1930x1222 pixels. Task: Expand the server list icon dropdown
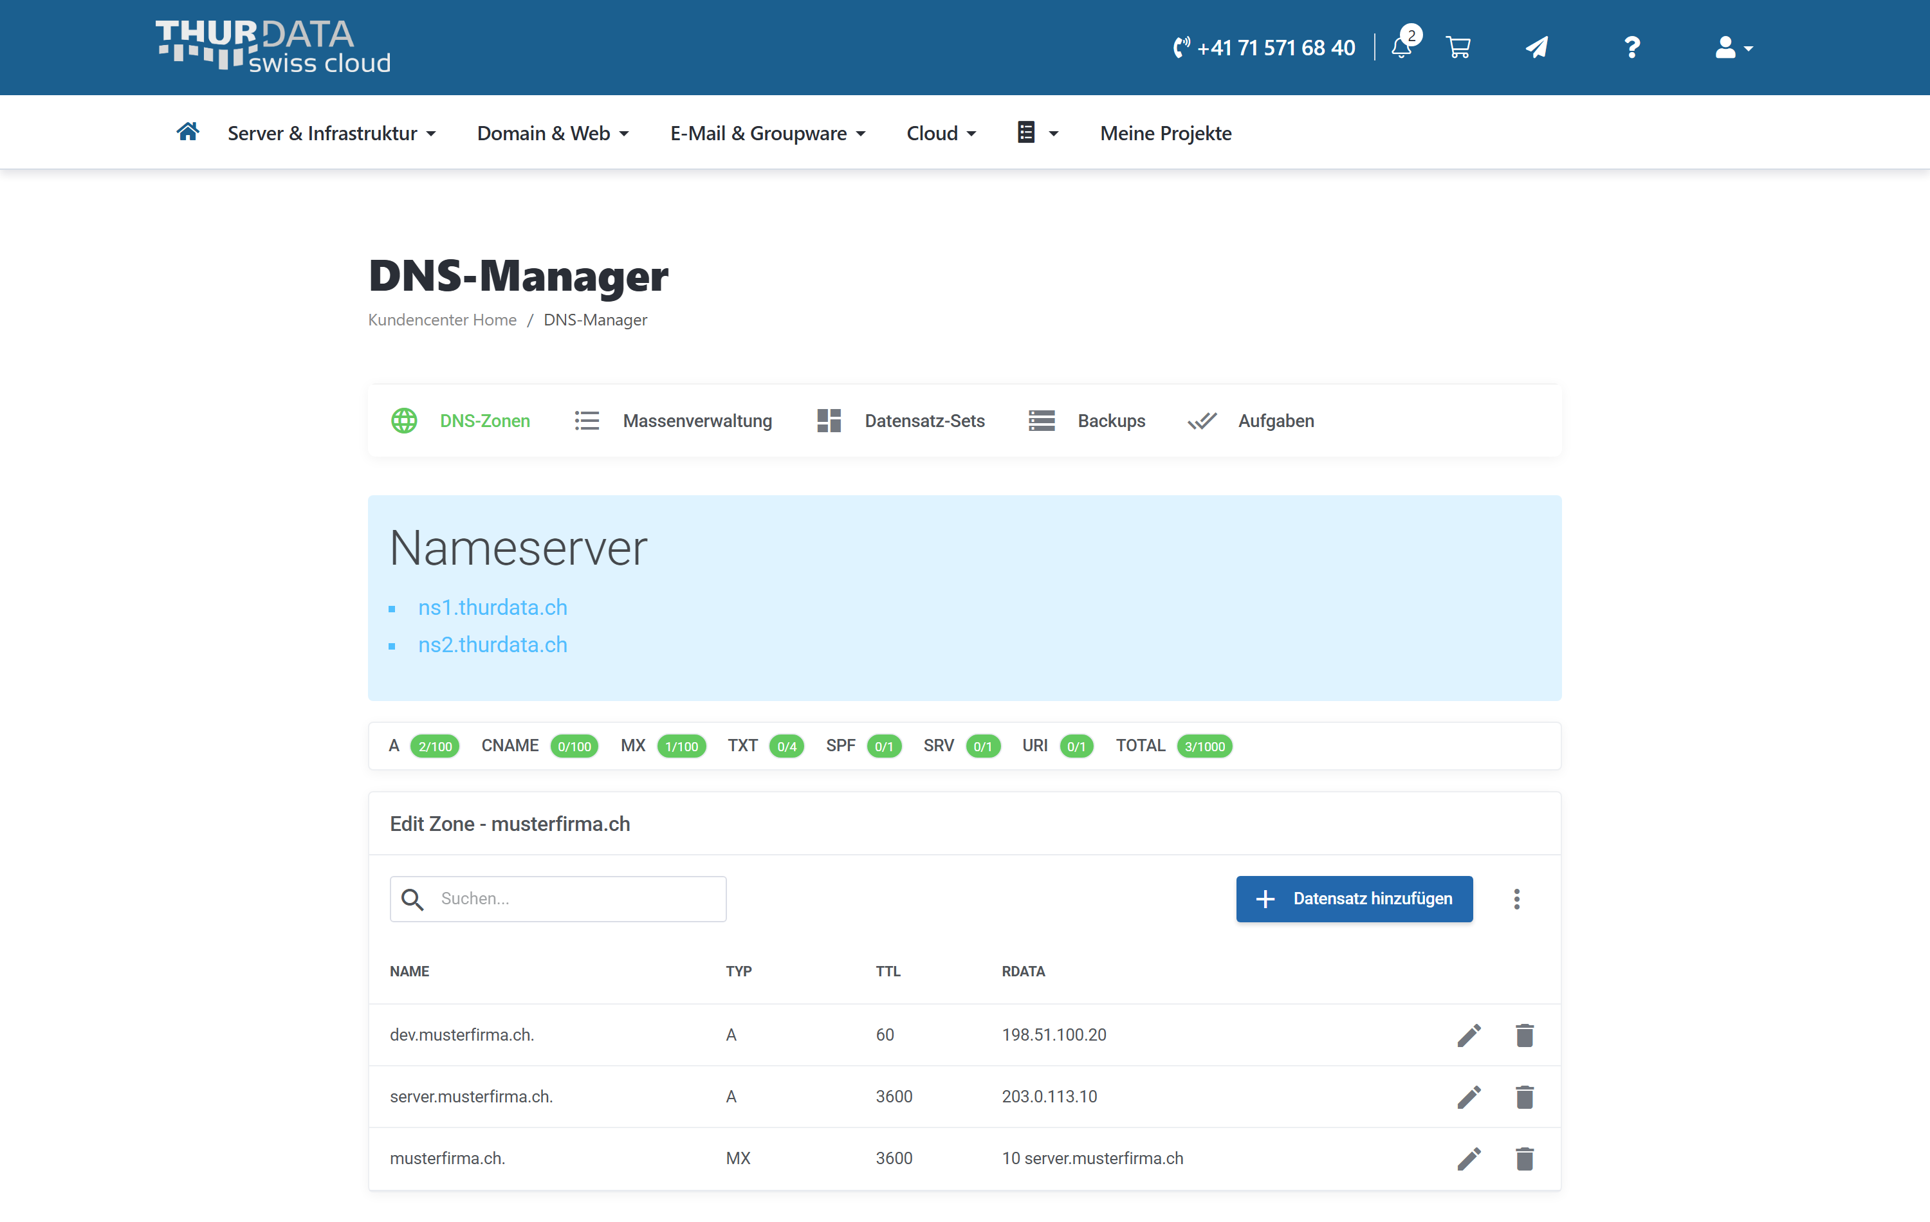(1037, 133)
